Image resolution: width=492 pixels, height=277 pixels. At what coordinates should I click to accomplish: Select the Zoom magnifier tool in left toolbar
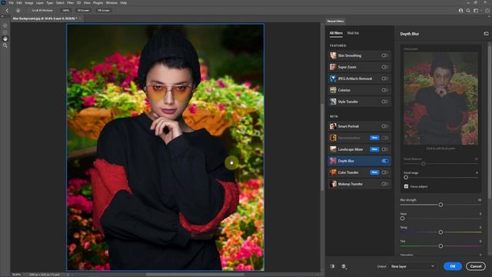(x=5, y=45)
